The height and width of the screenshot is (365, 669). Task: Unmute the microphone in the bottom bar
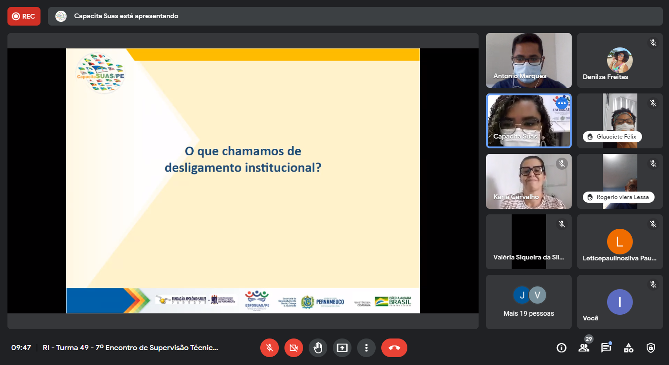[270, 348]
